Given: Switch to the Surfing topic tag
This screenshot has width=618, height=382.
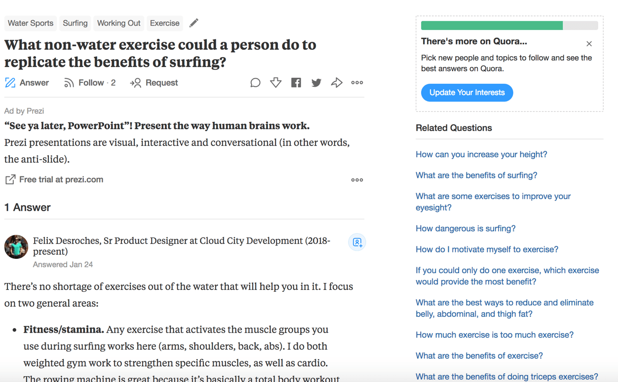Looking at the screenshot, I should pos(75,23).
